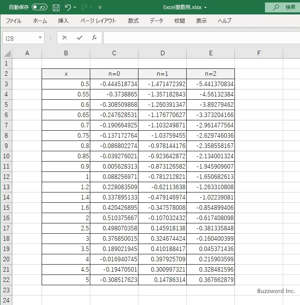The image size is (300, 305).
Task: Click cell with value 0.005628313
Action: [114, 167]
